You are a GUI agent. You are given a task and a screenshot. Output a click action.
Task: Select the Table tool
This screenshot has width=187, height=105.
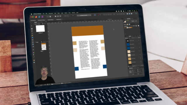(32, 31)
